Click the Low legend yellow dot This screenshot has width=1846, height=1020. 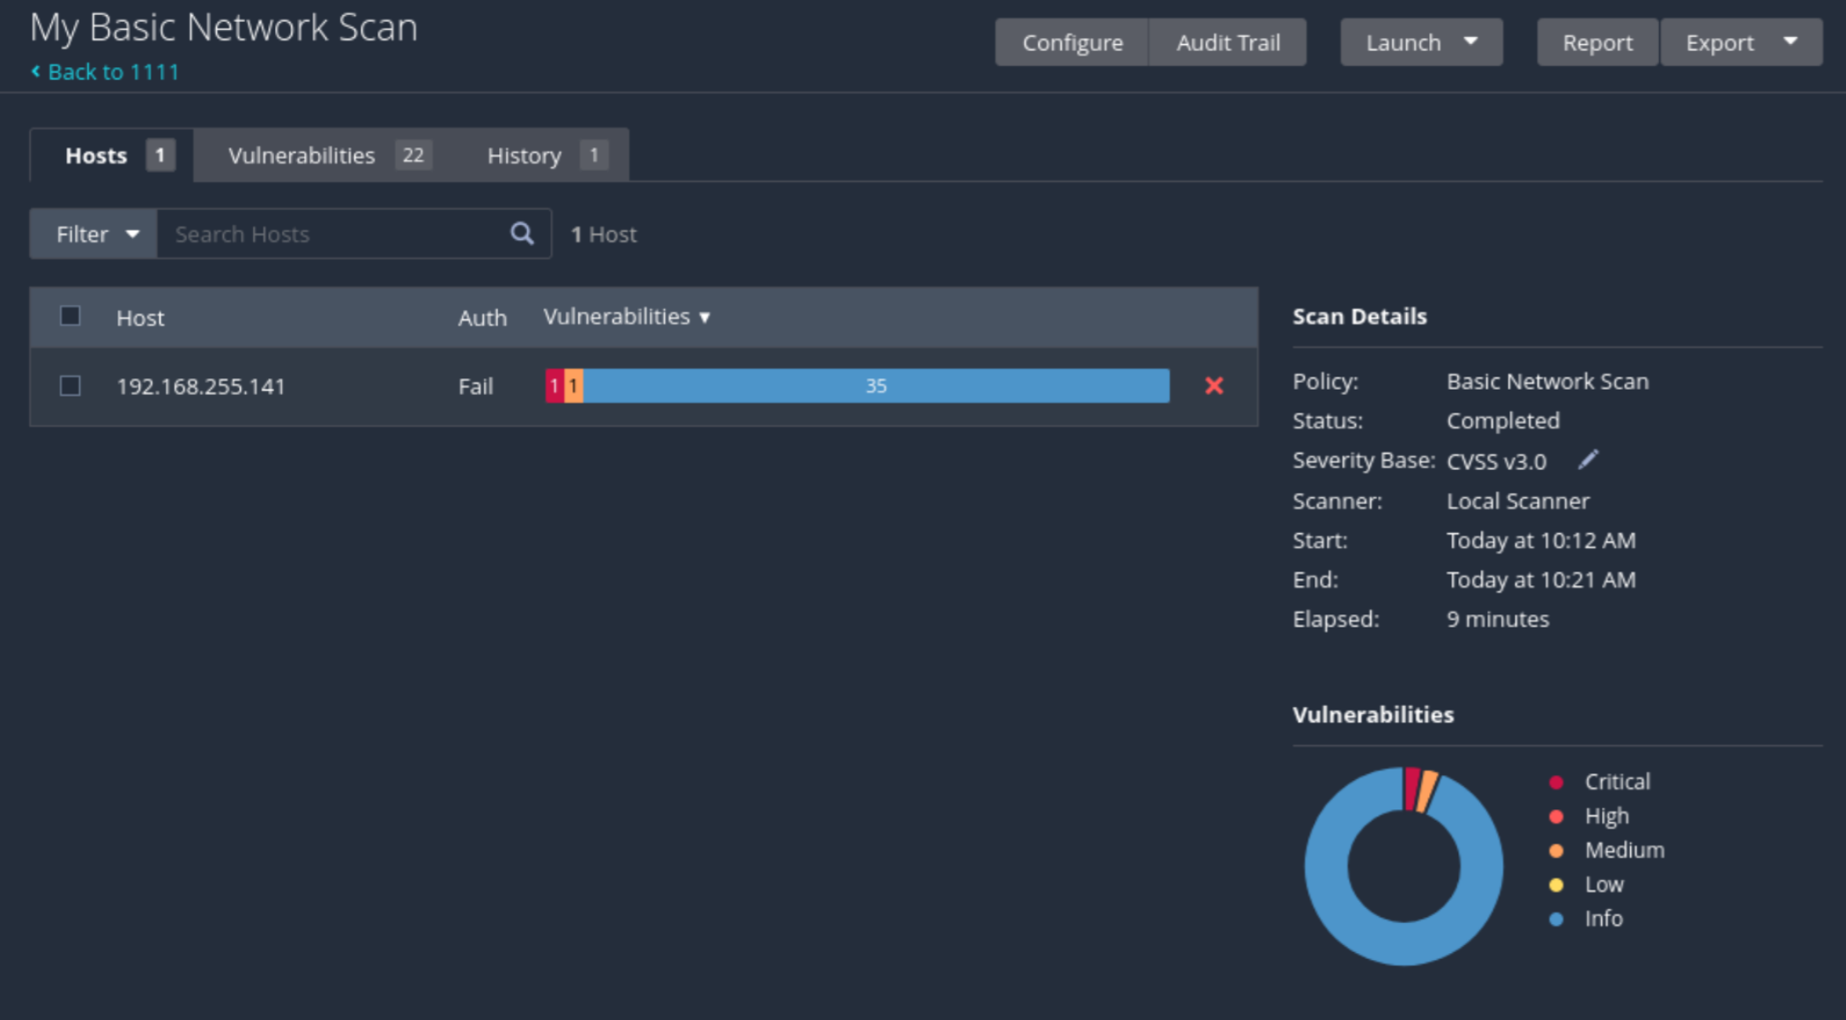click(x=1556, y=885)
